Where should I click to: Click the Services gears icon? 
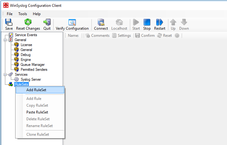tap(11, 74)
